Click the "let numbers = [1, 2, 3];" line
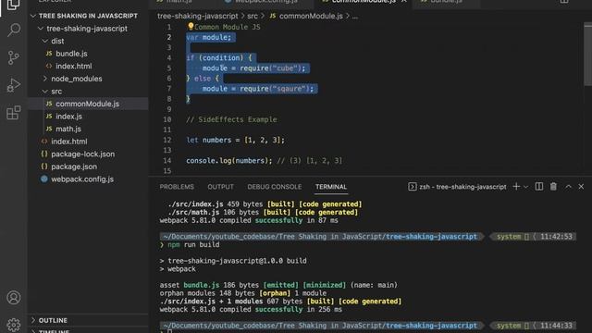Image resolution: width=592 pixels, height=333 pixels. pos(235,140)
